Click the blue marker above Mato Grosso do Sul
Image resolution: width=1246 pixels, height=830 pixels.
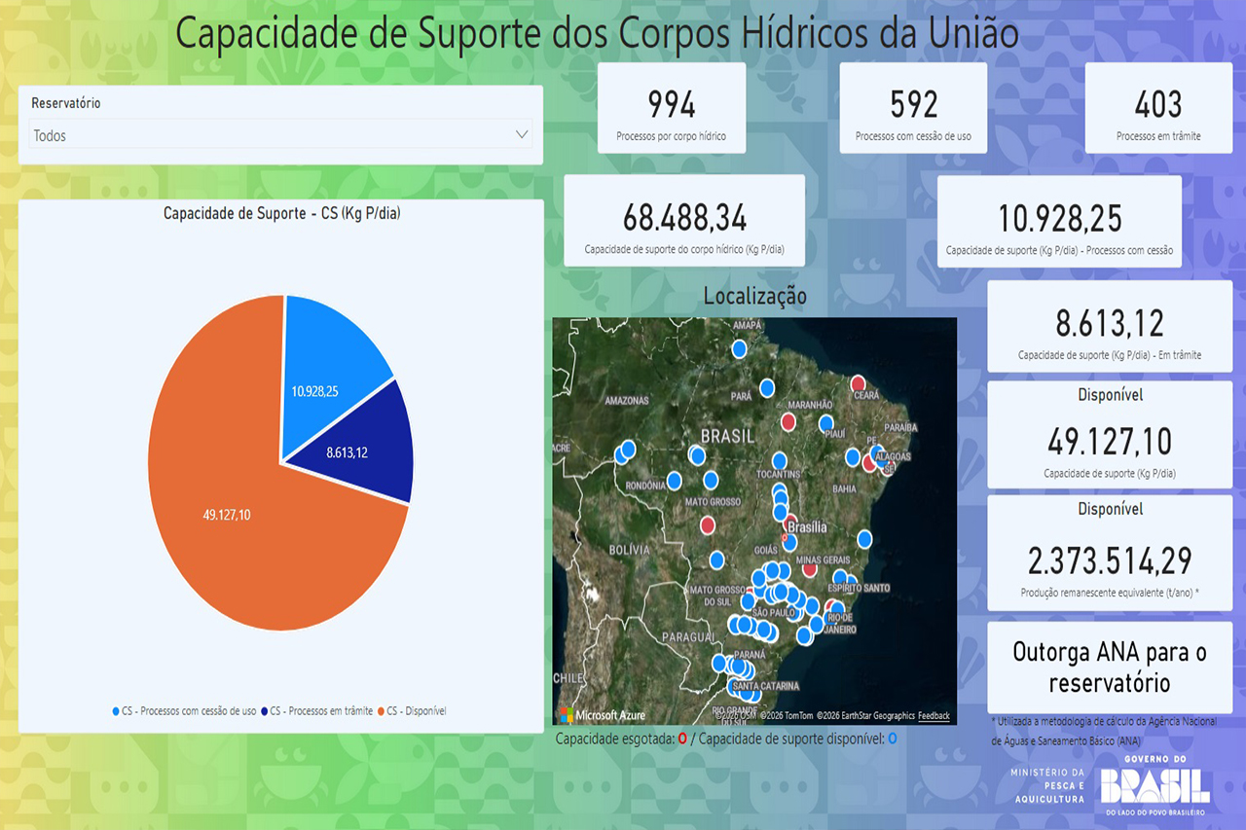coord(717,559)
